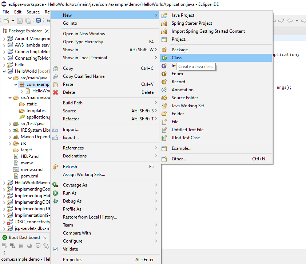Screen dimensions: 306x264
Task: Click the Boot Dashboard start/restart icon
Action: pyautogui.click(x=4, y=246)
